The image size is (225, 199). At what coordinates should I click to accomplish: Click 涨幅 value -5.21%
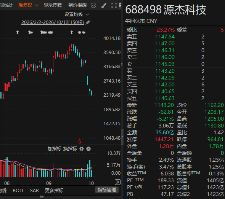(165, 119)
